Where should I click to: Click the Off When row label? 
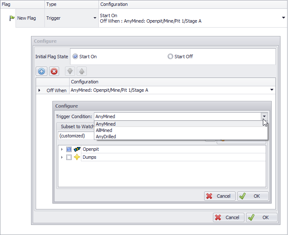[57, 90]
